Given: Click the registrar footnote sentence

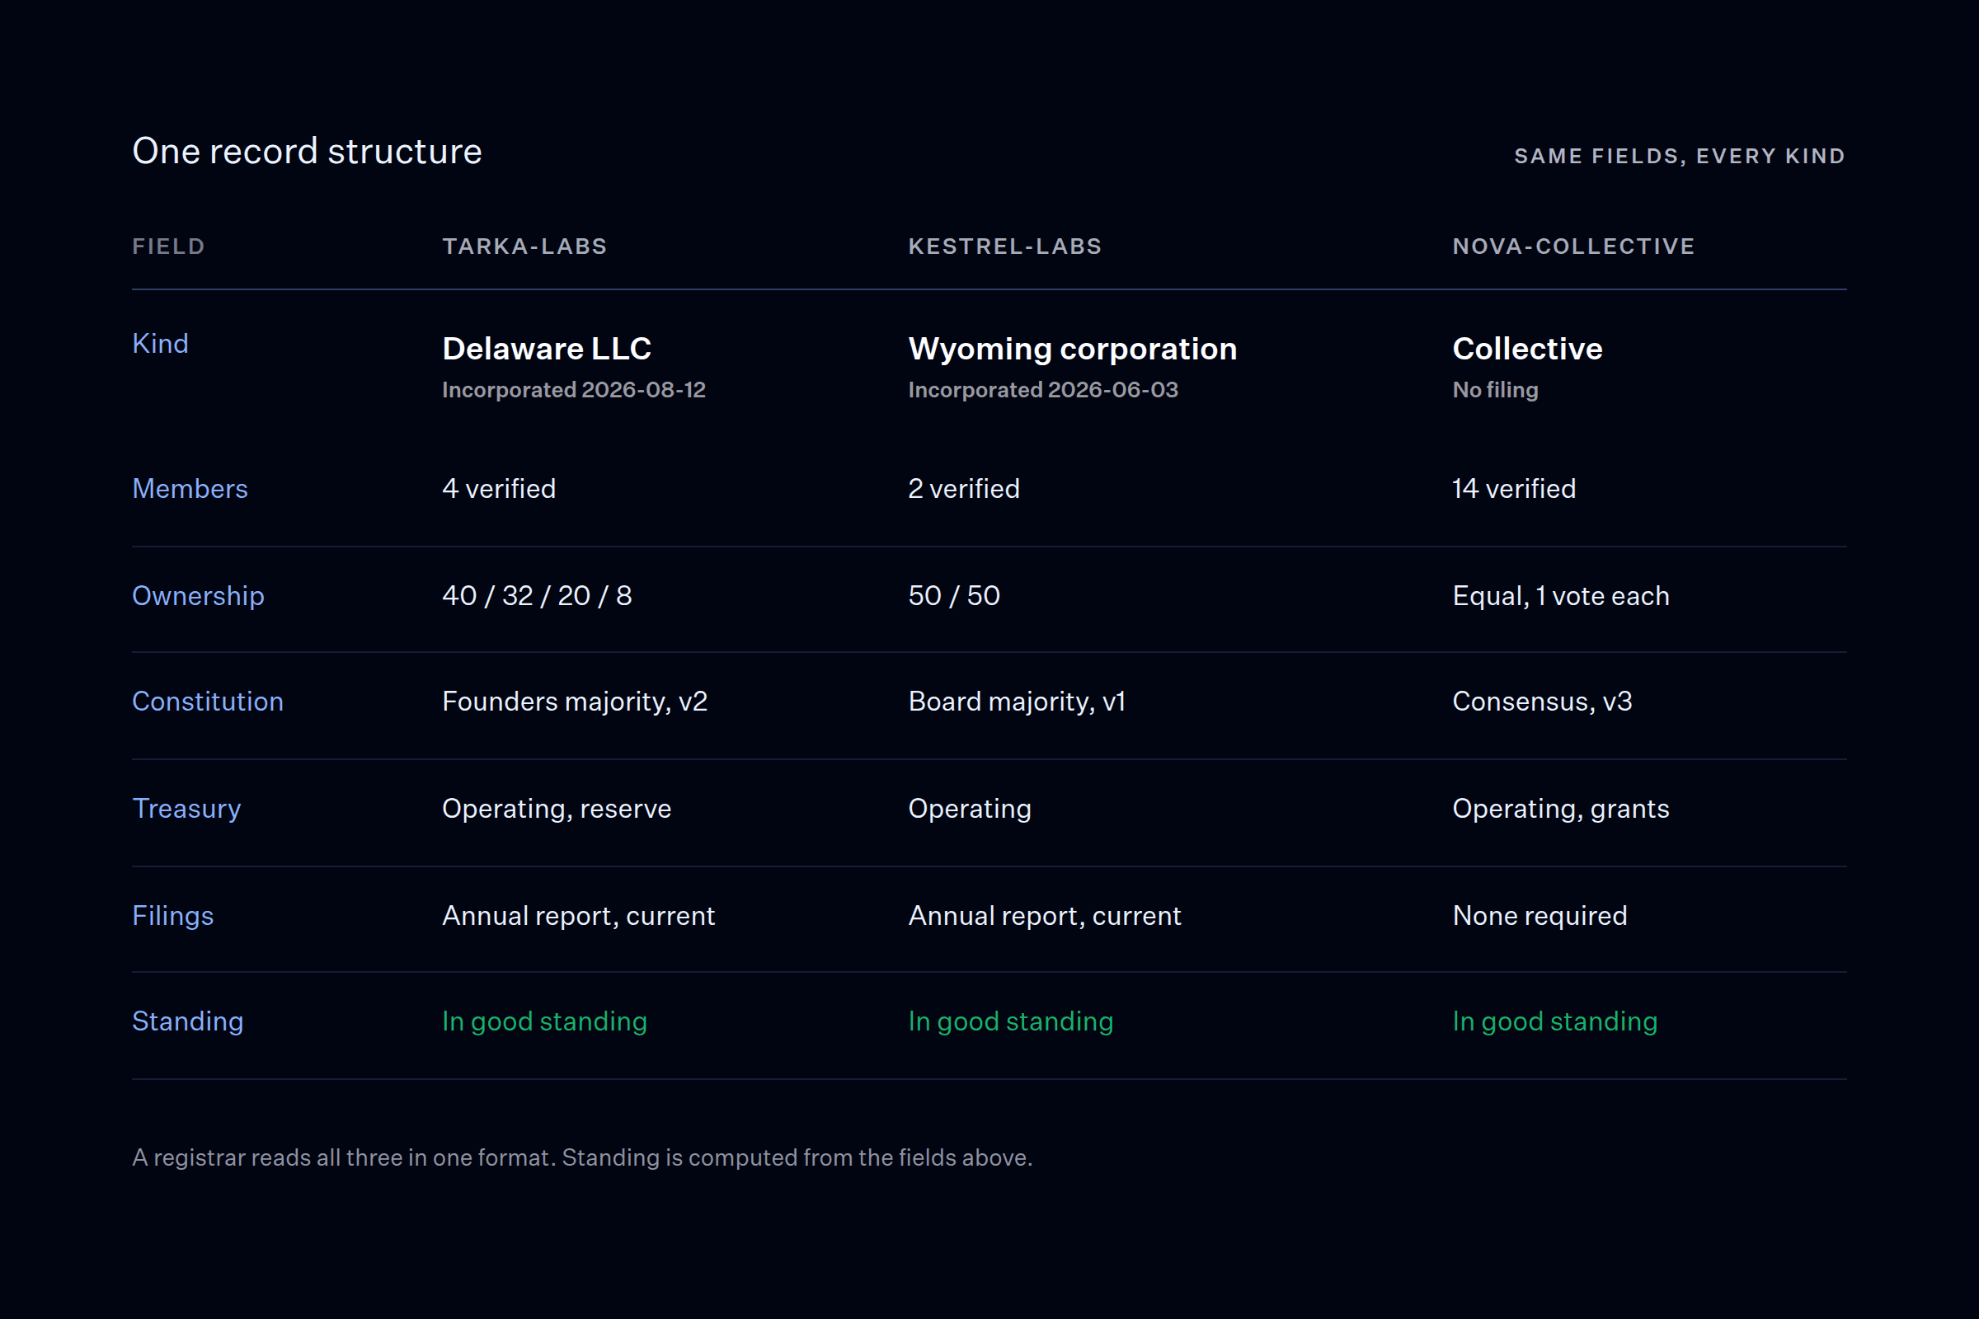Looking at the screenshot, I should pyautogui.click(x=582, y=1158).
